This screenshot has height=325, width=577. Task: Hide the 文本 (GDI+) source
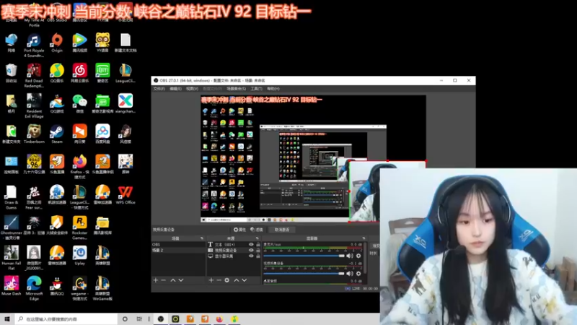pyautogui.click(x=251, y=244)
